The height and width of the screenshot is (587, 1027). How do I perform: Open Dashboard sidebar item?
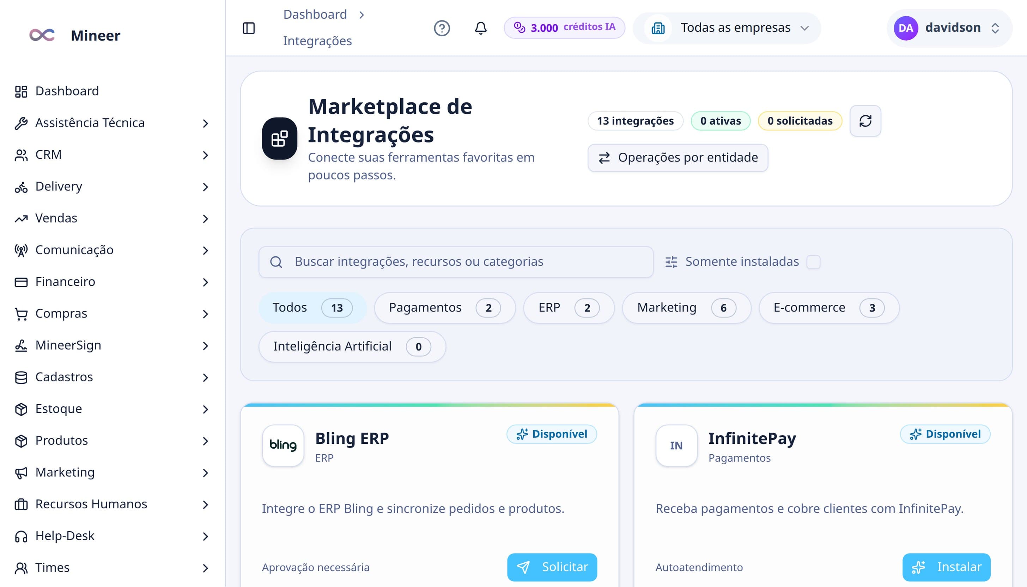point(113,91)
